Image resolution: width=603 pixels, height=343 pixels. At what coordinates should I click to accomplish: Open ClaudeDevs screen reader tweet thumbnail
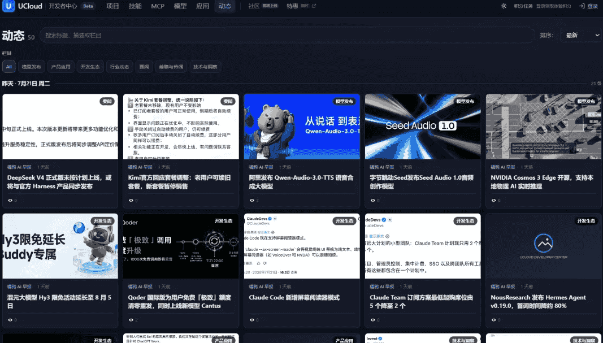click(x=302, y=246)
